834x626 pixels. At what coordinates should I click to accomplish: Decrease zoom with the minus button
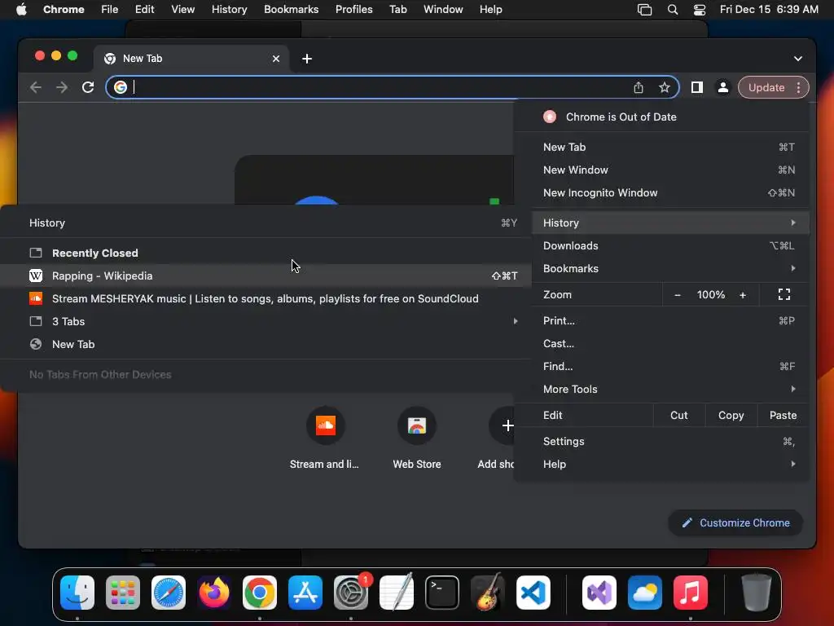[x=678, y=294]
